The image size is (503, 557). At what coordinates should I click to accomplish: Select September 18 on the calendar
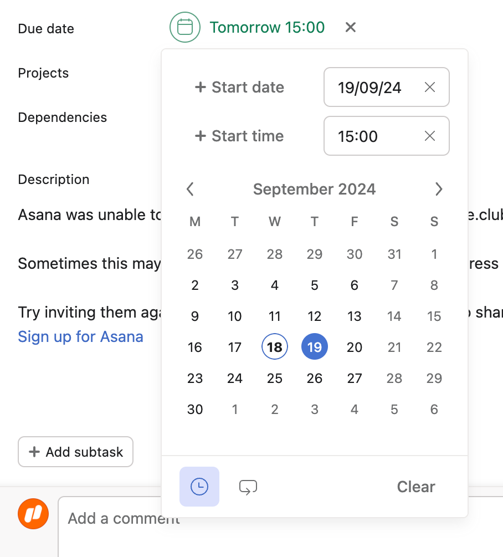(x=274, y=347)
